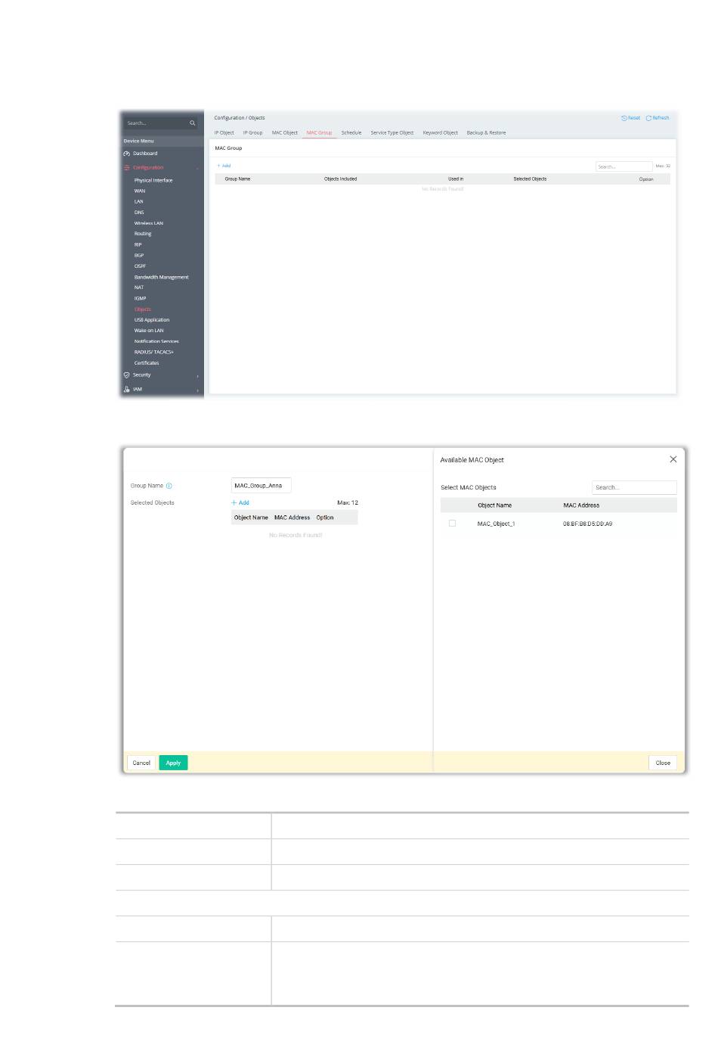Click the Refresh link at top right
The image size is (718, 1057).
[658, 118]
